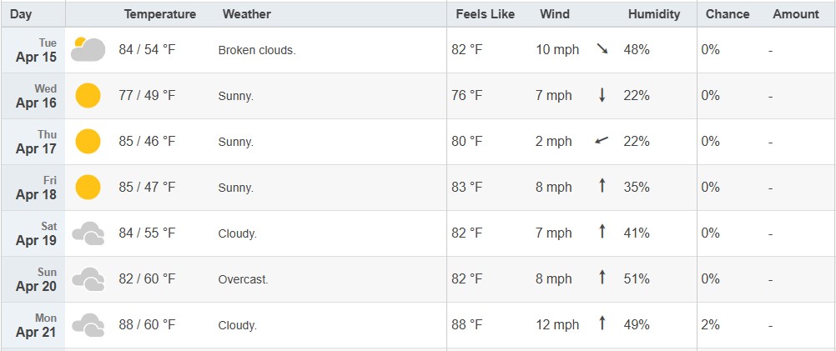Image resolution: width=836 pixels, height=351 pixels.
Task: Select the Humidity column header
Action: (654, 14)
